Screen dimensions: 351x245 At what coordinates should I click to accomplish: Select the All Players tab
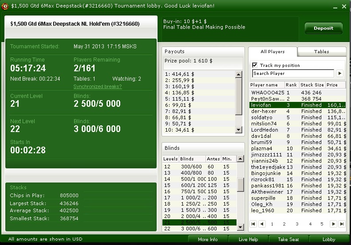pyautogui.click(x=272, y=52)
